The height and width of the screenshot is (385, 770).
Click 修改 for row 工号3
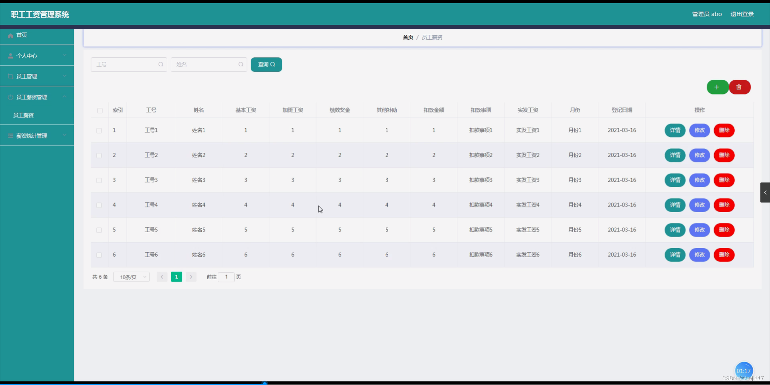click(x=699, y=180)
